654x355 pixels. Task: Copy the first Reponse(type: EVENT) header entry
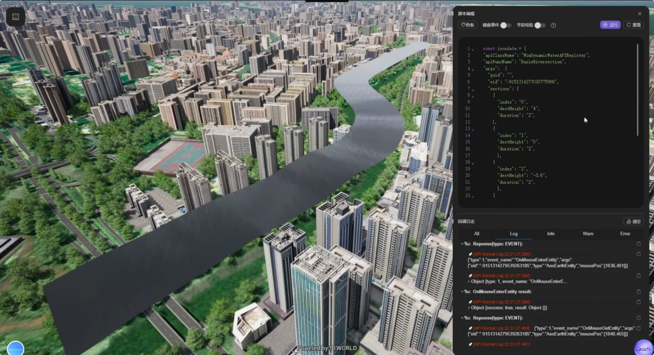(x=639, y=244)
